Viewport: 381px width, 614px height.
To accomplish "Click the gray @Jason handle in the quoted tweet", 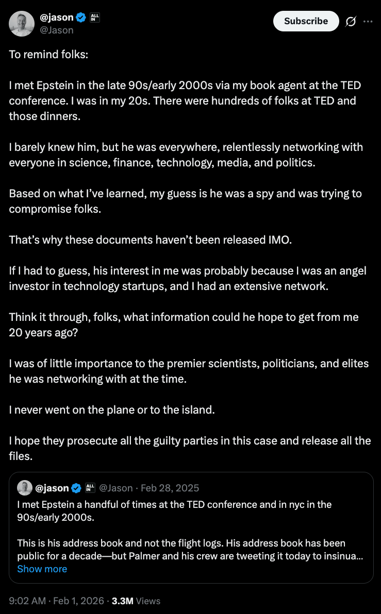I will click(115, 488).
